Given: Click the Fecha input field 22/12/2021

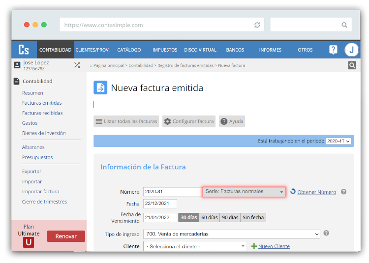Looking at the screenshot, I should point(160,204).
